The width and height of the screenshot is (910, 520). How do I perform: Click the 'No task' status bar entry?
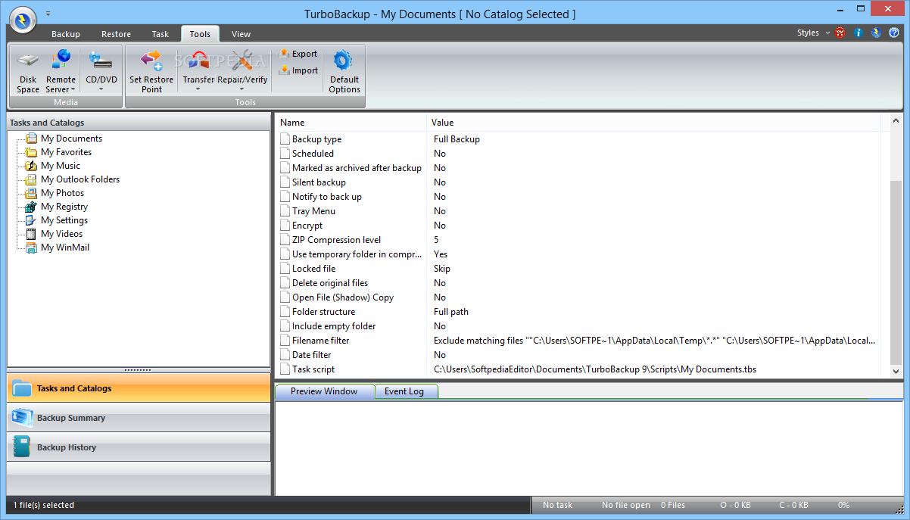coord(558,505)
